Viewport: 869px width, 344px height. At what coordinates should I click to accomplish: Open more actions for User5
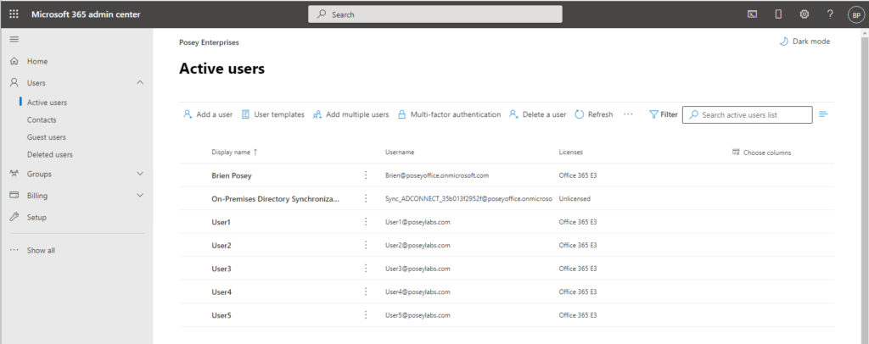tap(365, 314)
